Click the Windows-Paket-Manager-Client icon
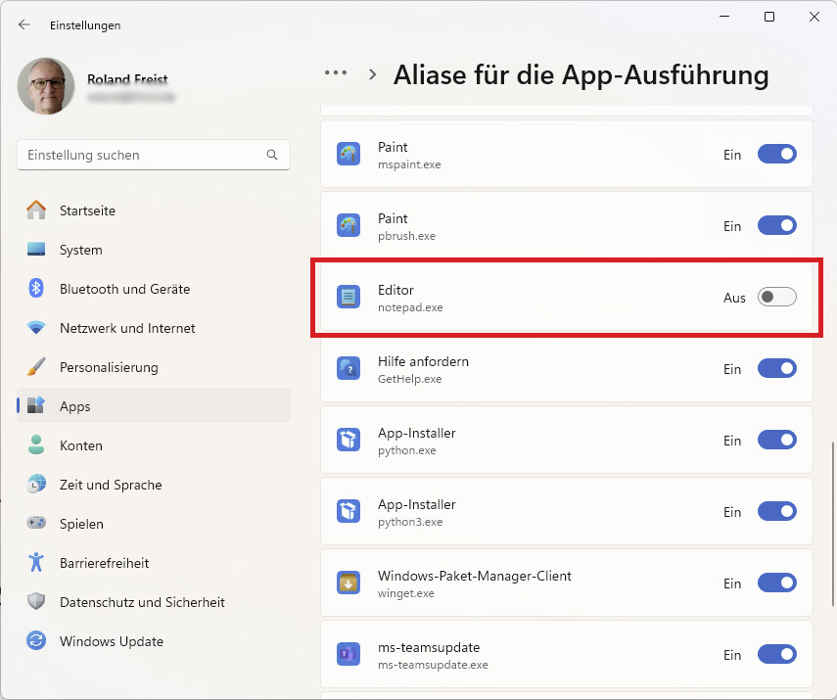 [349, 583]
